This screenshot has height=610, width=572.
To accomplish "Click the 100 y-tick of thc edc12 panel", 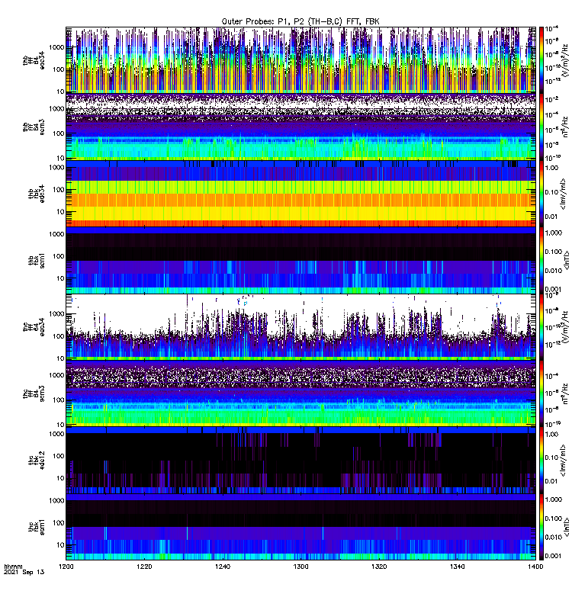I will [59, 456].
